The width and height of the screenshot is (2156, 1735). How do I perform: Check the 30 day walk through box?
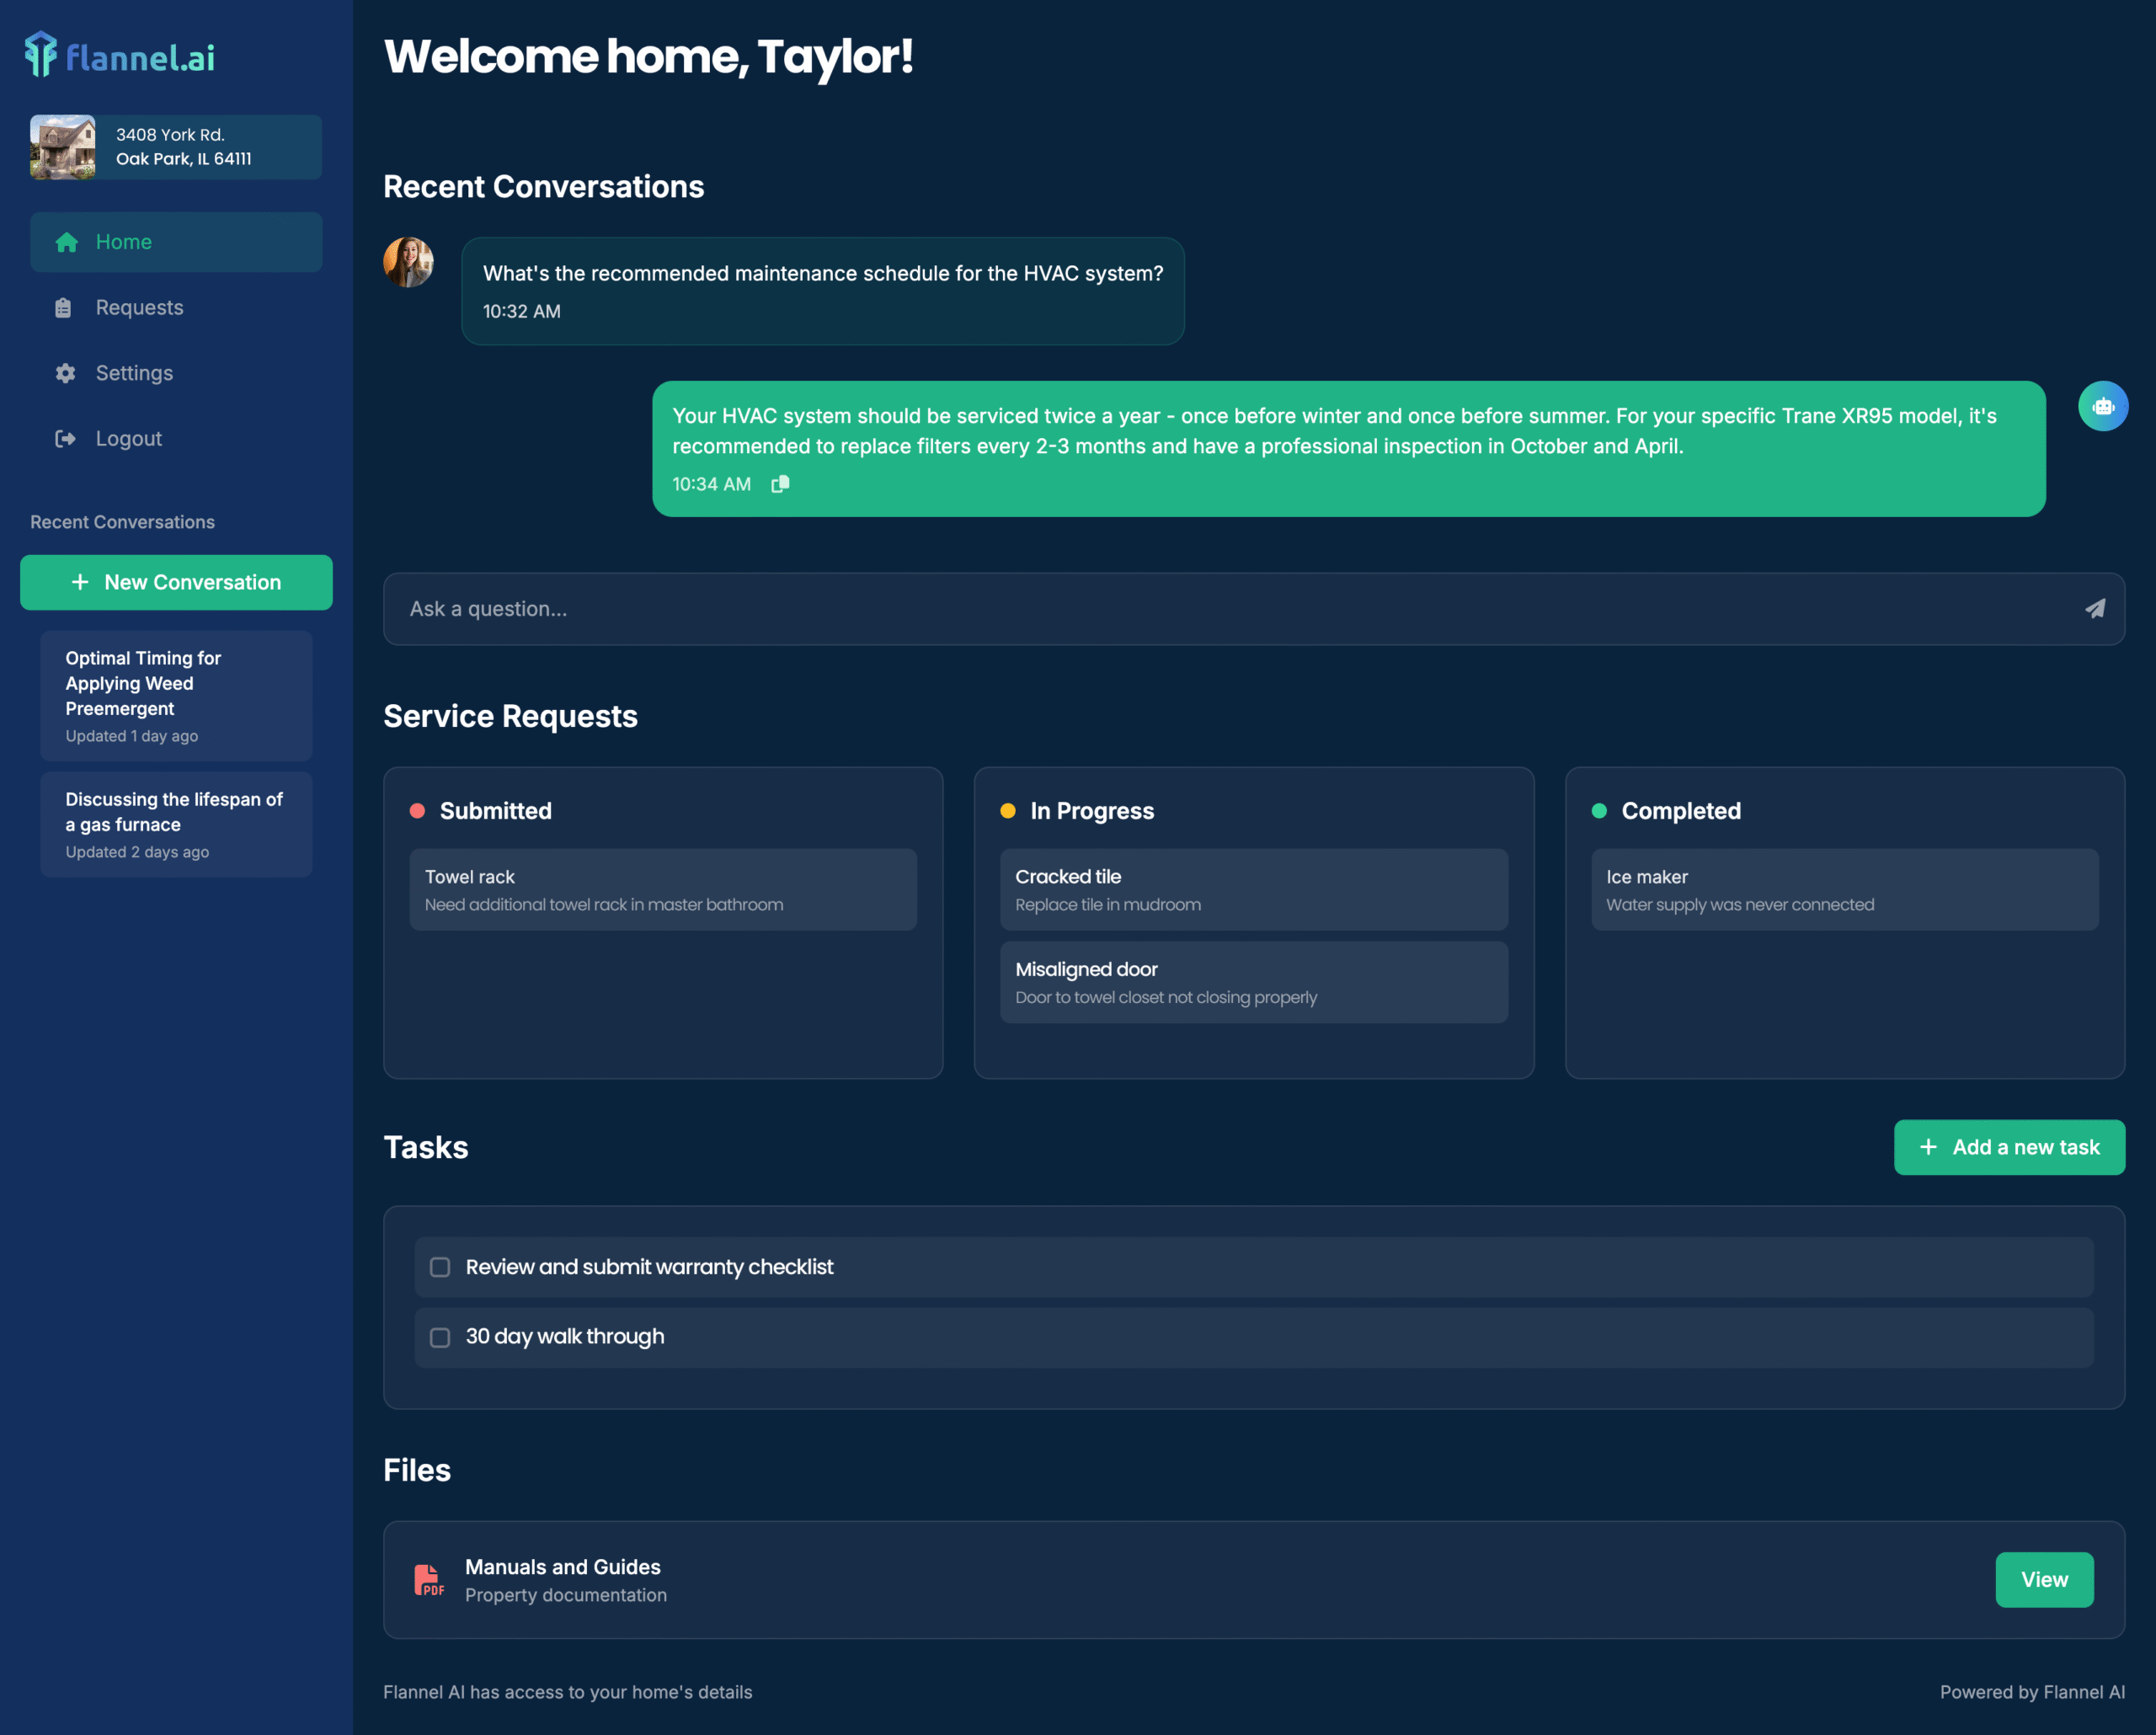(440, 1337)
